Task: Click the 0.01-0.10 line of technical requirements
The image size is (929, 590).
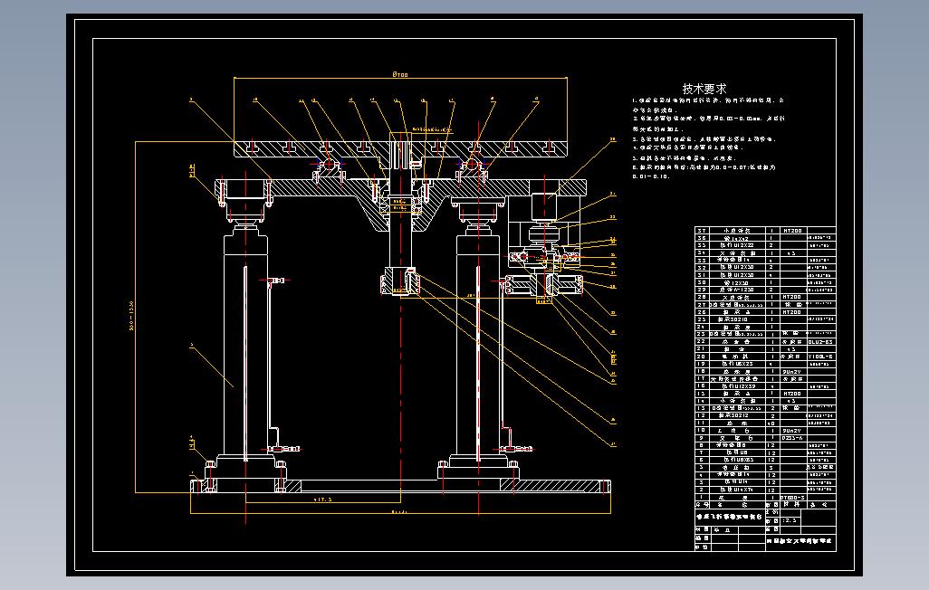Action: [650, 176]
